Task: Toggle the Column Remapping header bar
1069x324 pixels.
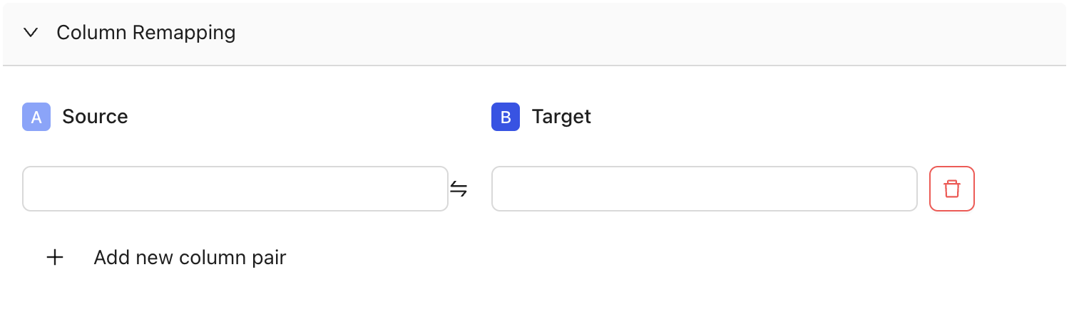Action: (534, 33)
